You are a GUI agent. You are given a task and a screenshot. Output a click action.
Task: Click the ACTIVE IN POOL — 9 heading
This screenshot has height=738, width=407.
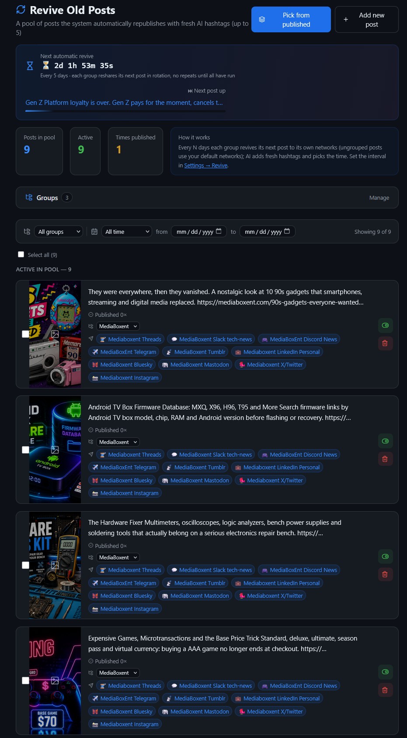click(44, 269)
